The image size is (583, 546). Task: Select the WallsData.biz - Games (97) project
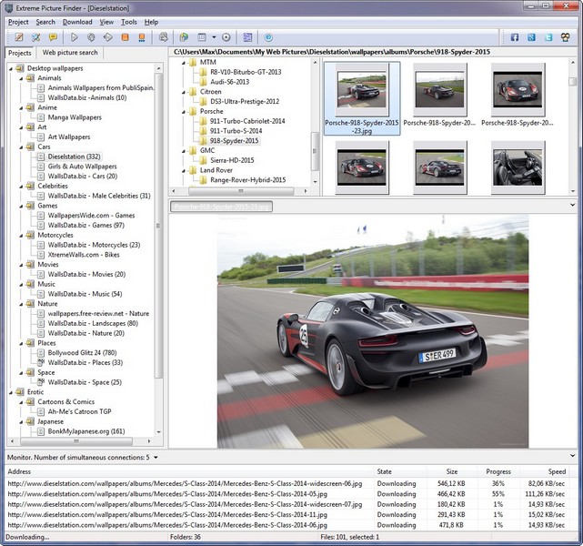[85, 225]
